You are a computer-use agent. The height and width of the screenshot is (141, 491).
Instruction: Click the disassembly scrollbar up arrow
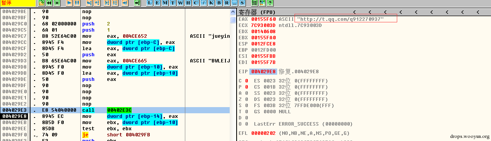pos(233,12)
